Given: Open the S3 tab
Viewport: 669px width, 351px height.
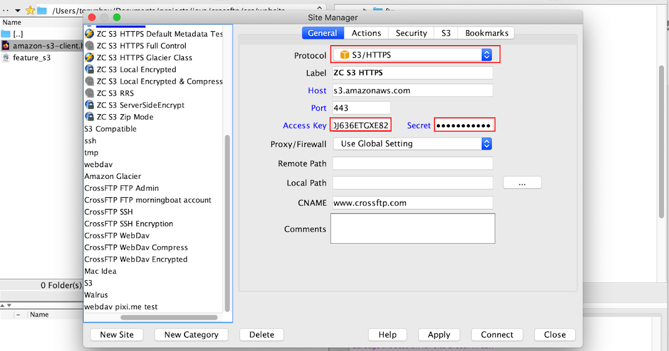Looking at the screenshot, I should point(446,33).
